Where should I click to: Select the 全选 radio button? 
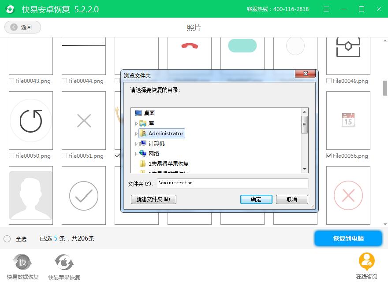[7, 239]
